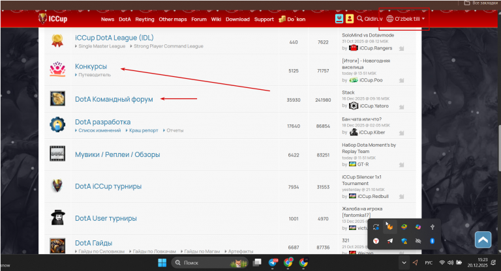Viewport: 501px width, 271px height.
Task: Click the Конкурсы crown forum icon
Action: (x=57, y=69)
